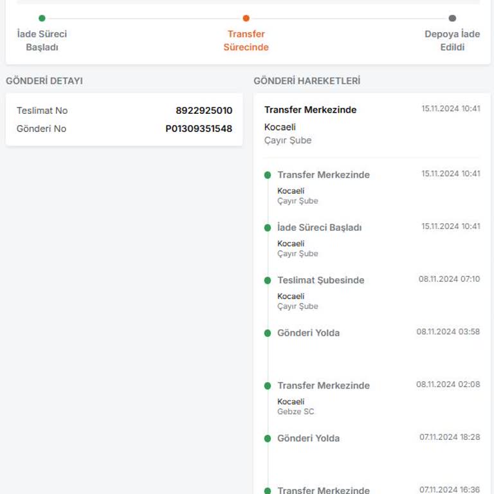Click the GÖNDERİ HAREKETLERİ section heading
This screenshot has height=494, width=494.
click(307, 81)
